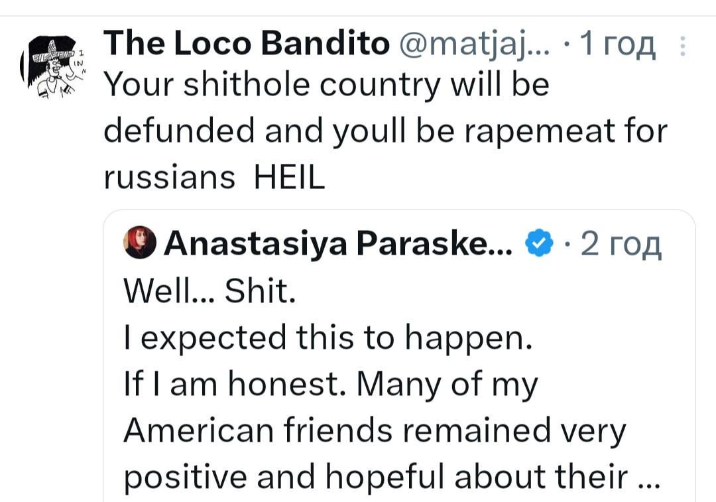Click the "The Loco Bandito" display name
The height and width of the screenshot is (502, 716).
(247, 44)
